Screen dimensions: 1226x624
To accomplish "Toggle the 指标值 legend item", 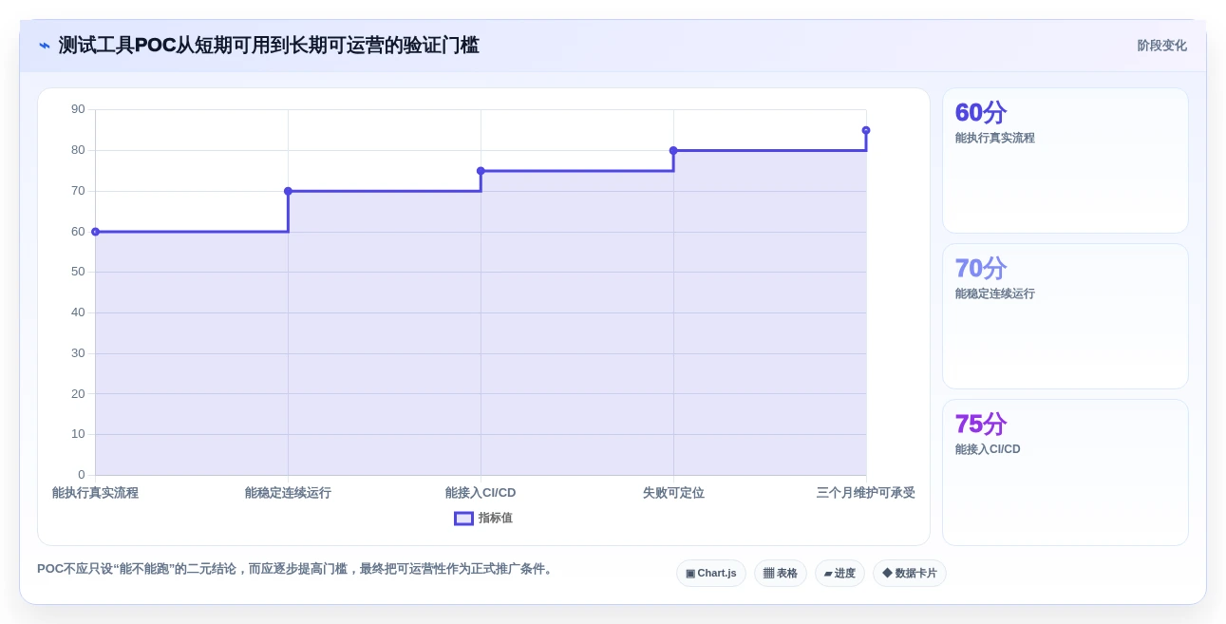I will 483,519.
